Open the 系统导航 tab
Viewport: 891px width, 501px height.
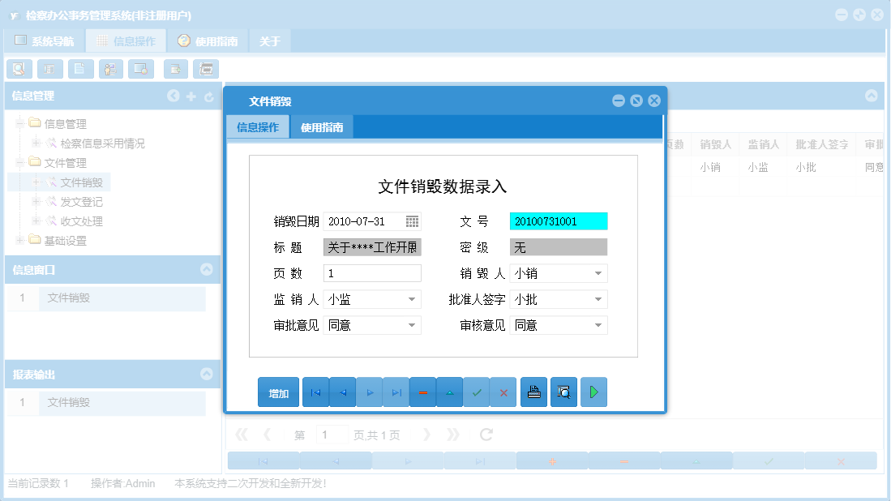click(45, 39)
